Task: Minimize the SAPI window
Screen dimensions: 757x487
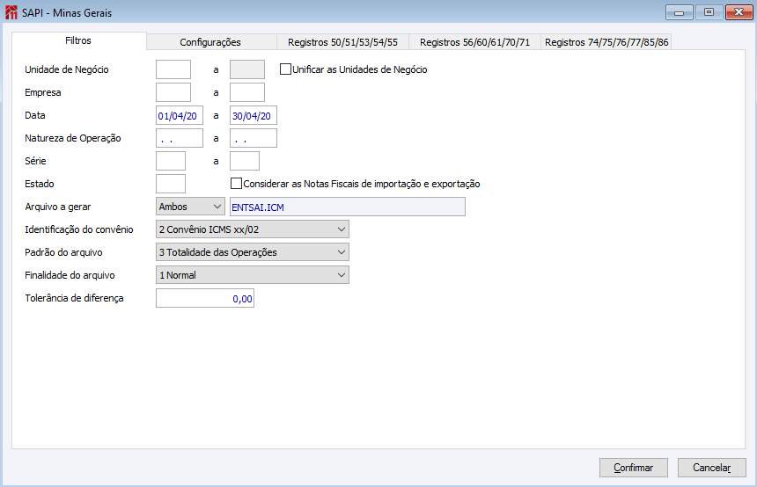Action: (680, 12)
